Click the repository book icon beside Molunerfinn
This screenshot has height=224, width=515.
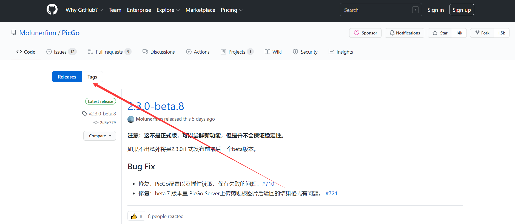coord(14,33)
